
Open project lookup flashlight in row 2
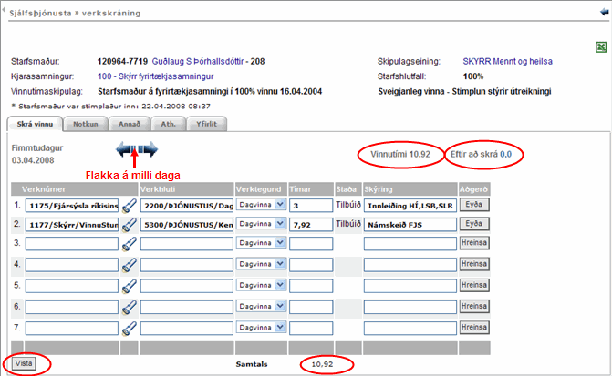coord(130,225)
